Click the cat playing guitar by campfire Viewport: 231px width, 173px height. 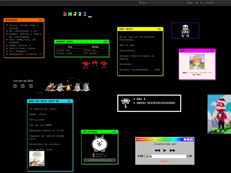[x=51, y=87]
